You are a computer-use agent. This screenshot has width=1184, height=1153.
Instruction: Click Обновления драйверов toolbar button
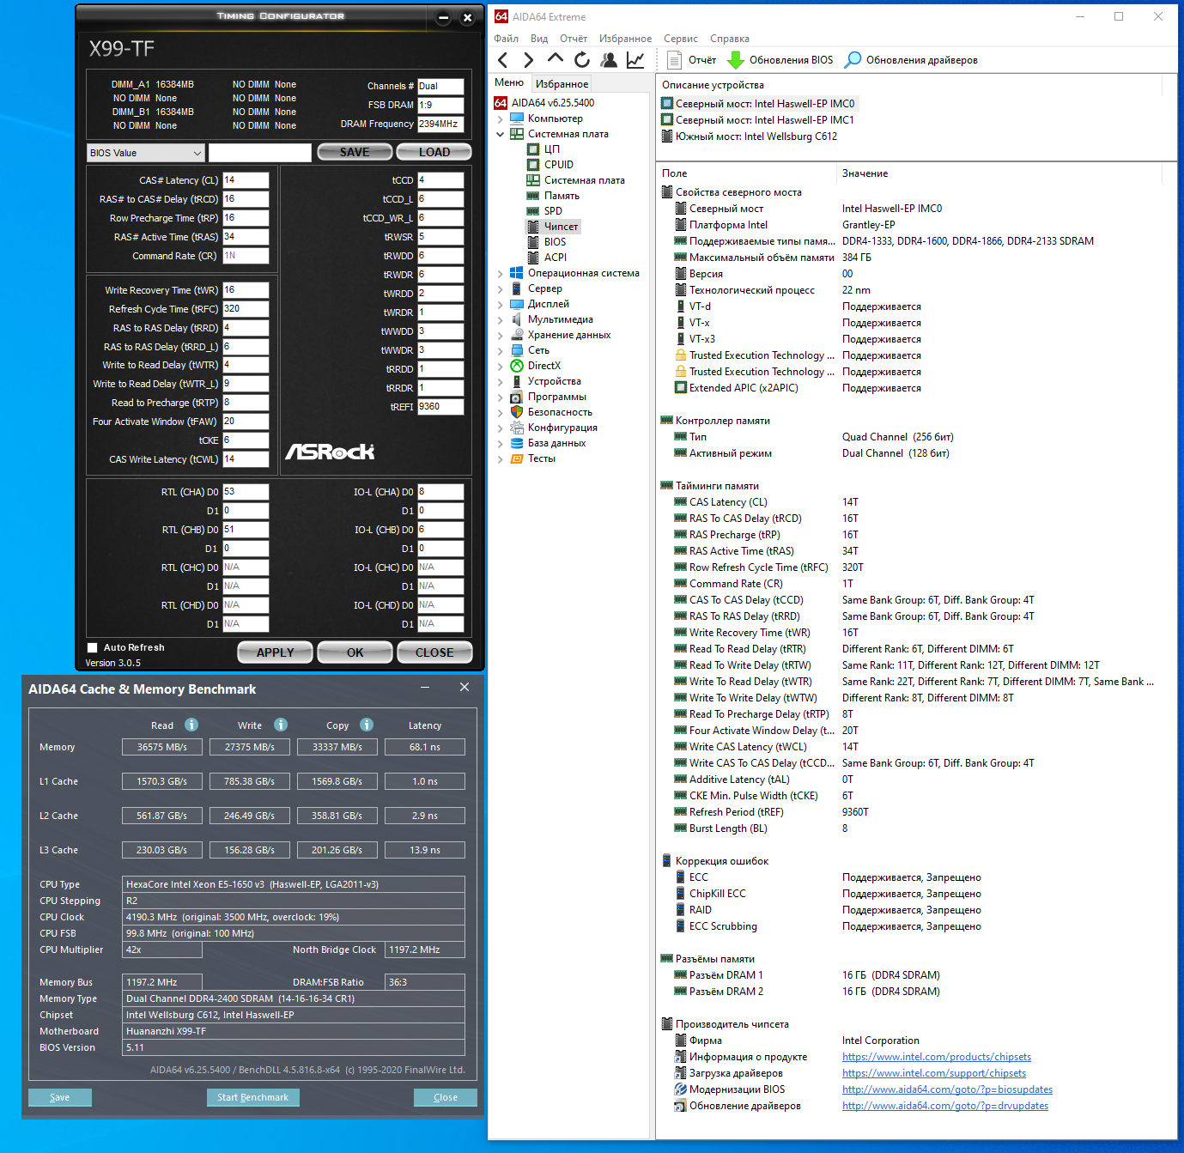point(911,60)
